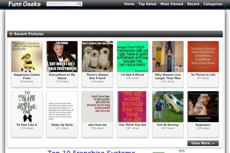The height and width of the screenshot is (153, 230).
Task: Open the Everywhere In My House thumbnail
Action: click(62, 57)
